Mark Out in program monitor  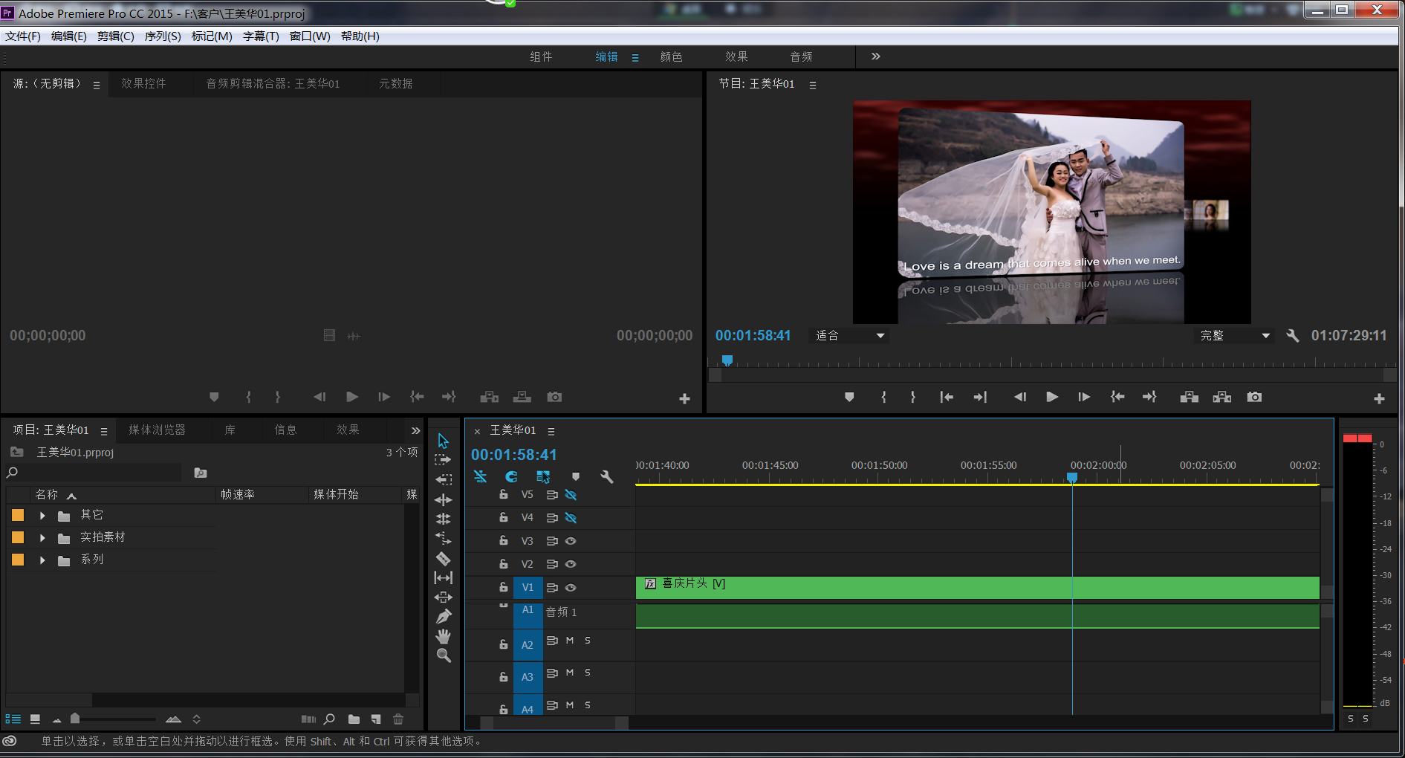tap(913, 397)
